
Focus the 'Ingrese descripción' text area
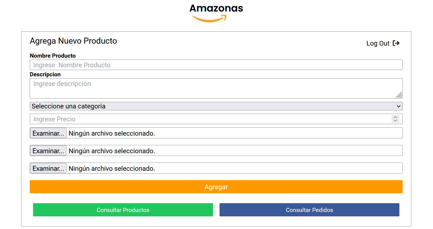216,88
